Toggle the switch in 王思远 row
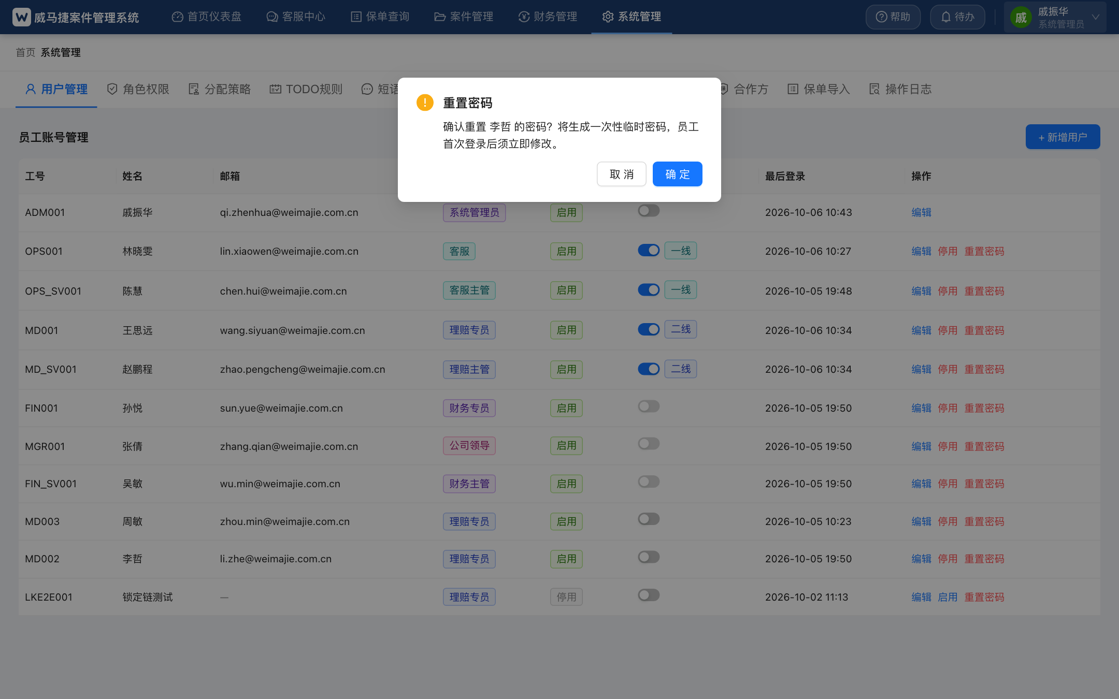Screen dimensions: 1119x699 click(x=649, y=329)
